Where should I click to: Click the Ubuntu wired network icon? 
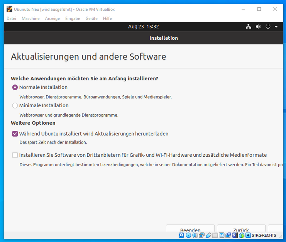click(248, 27)
